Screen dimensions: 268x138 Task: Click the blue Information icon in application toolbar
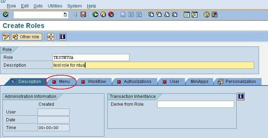63,37
